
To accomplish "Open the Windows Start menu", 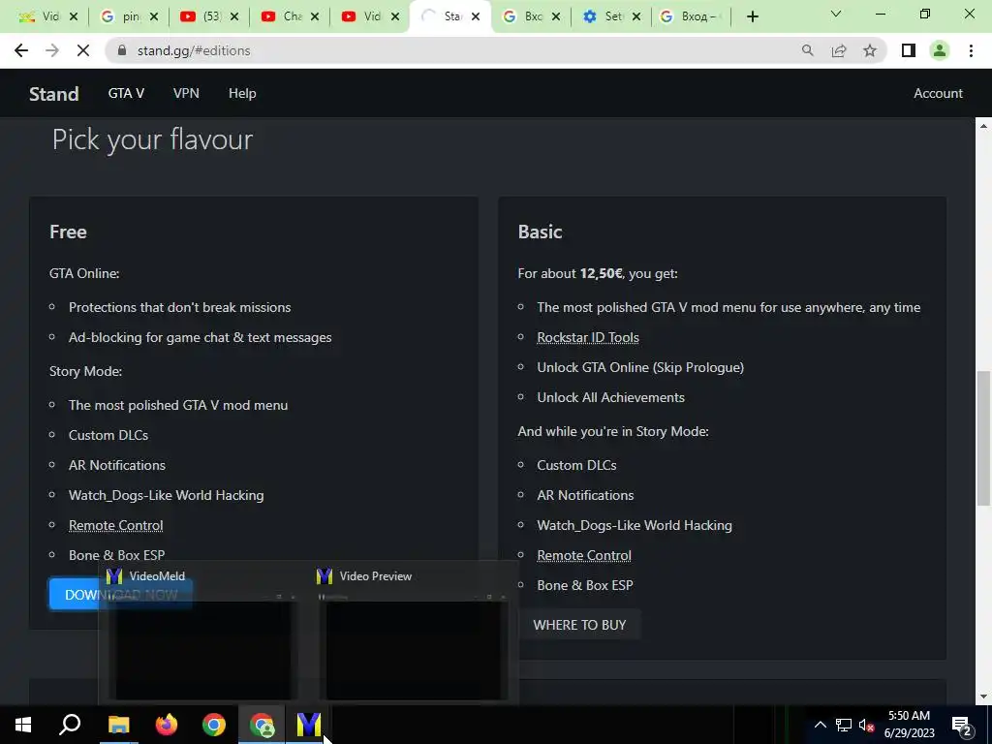I will [23, 725].
